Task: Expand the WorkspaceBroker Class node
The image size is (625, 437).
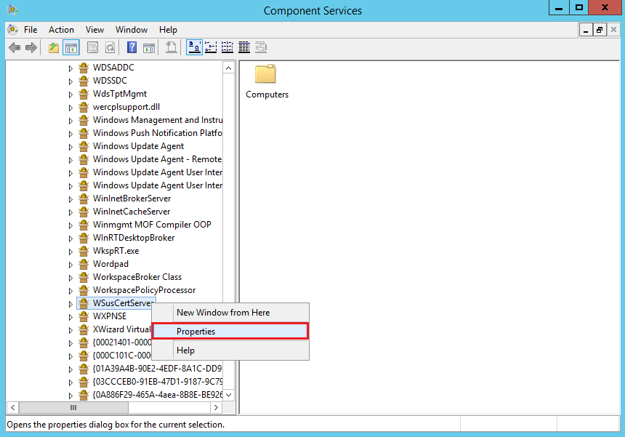Action: click(70, 278)
